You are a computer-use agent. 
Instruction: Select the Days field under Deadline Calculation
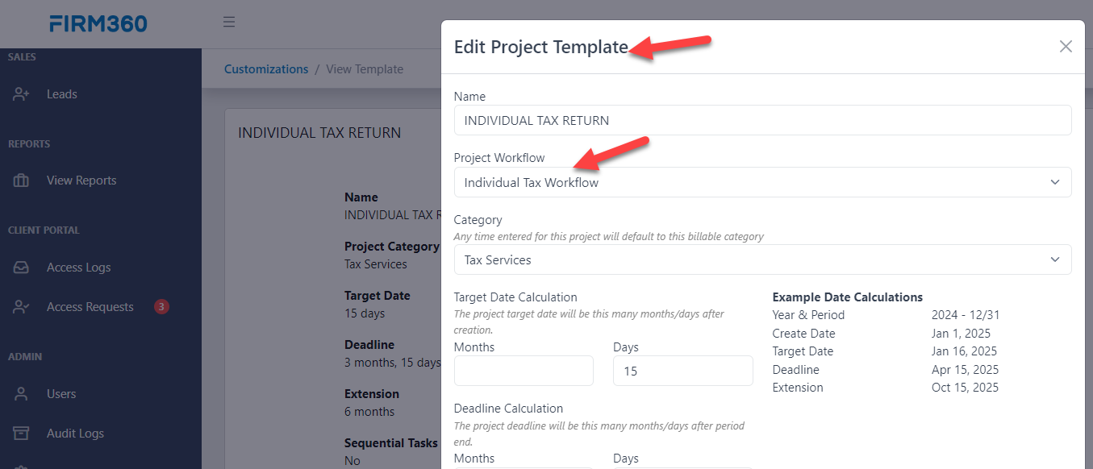[x=682, y=466]
